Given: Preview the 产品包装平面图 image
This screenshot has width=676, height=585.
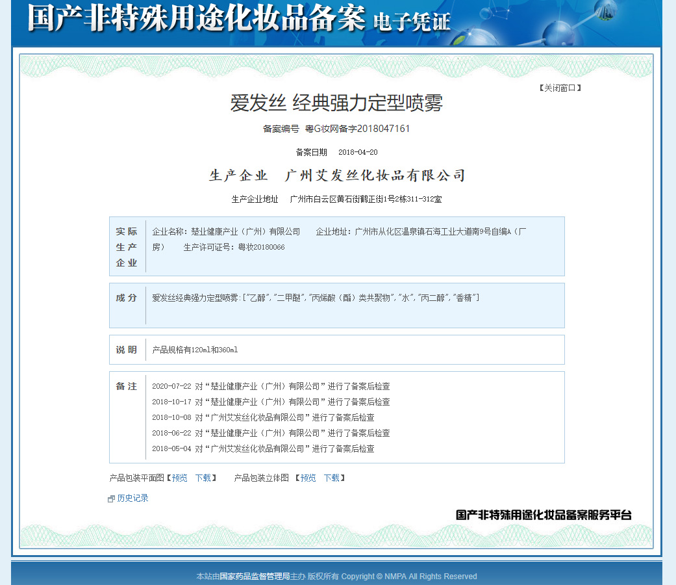Looking at the screenshot, I should click(179, 478).
